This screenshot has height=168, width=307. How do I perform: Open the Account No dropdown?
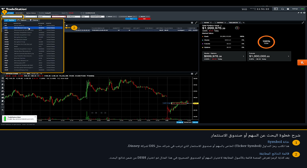coord(97,17)
